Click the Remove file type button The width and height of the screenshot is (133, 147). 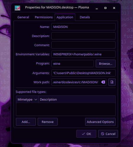[x=48, y=122]
